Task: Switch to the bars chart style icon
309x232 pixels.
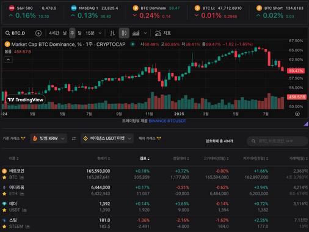Action: pos(112,33)
